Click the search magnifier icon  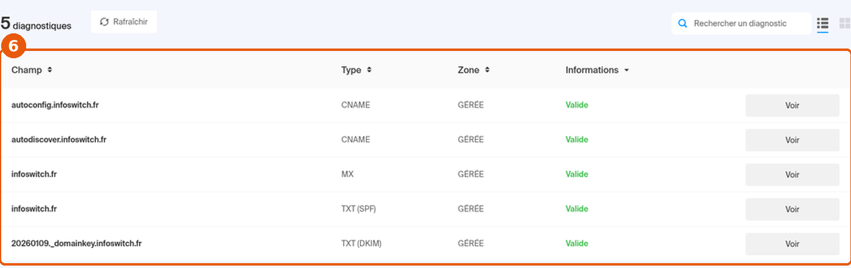(x=683, y=24)
